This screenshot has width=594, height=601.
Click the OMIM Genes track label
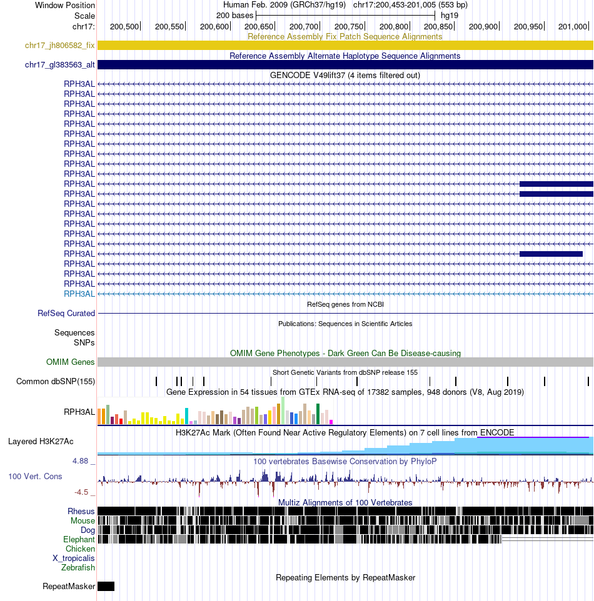[x=70, y=362]
